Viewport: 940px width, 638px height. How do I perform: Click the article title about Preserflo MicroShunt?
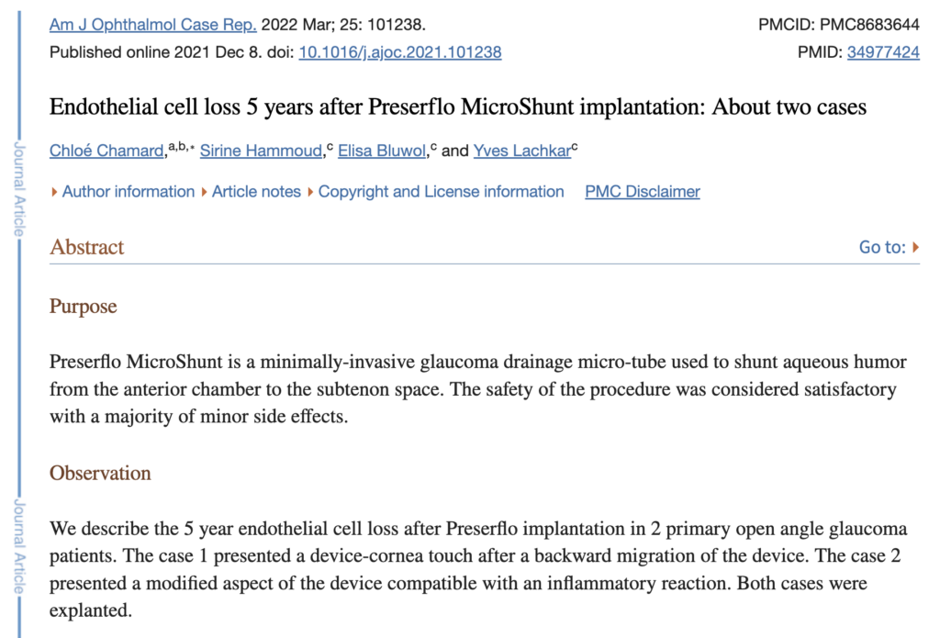(458, 107)
